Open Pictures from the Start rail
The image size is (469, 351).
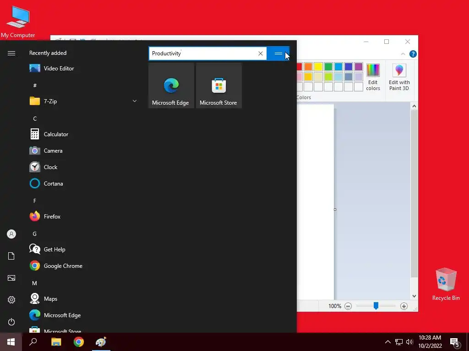[x=11, y=278]
